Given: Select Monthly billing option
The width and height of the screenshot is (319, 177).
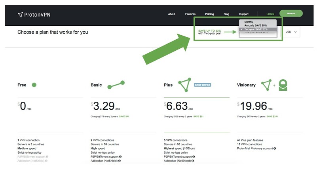Looking at the screenshot, I should 258,22.
